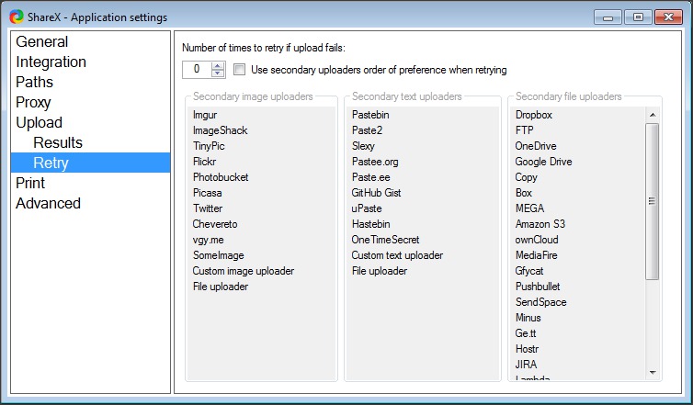
Task: Click the retry count number field
Action: click(x=197, y=70)
